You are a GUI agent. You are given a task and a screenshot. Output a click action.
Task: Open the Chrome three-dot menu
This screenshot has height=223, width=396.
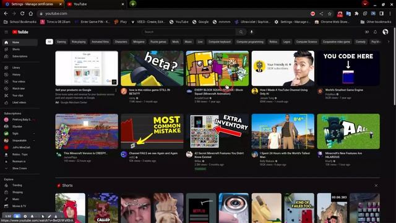point(390,14)
